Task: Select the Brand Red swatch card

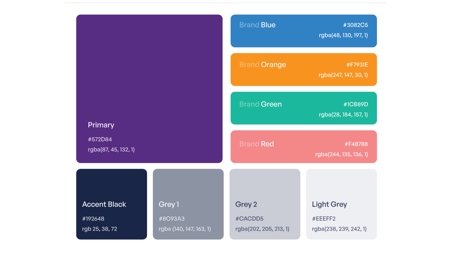Action: 304,147
